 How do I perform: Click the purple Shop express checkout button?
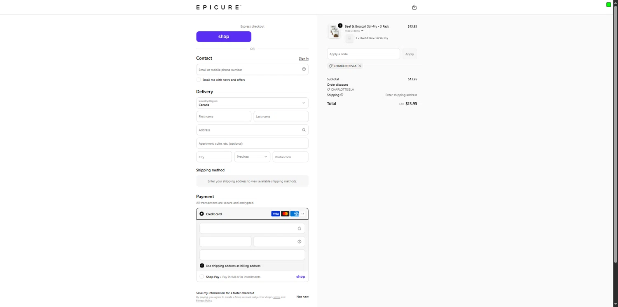point(224,37)
